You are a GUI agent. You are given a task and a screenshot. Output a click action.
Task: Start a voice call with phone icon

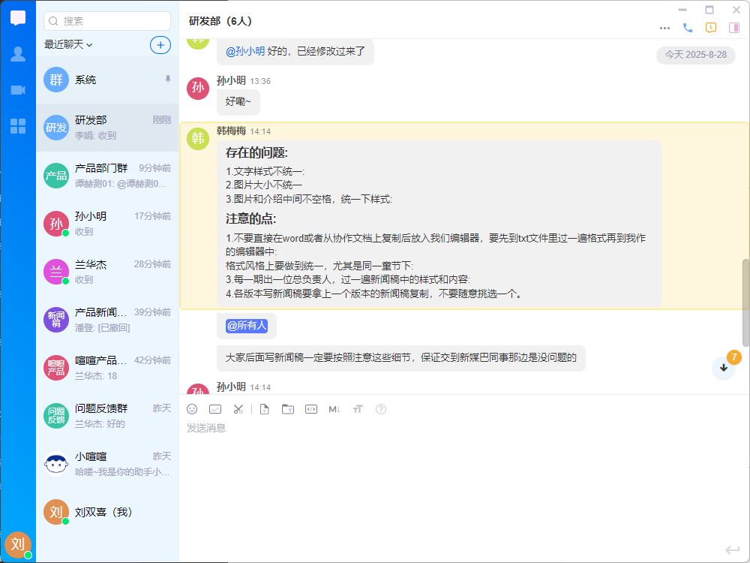click(x=688, y=28)
